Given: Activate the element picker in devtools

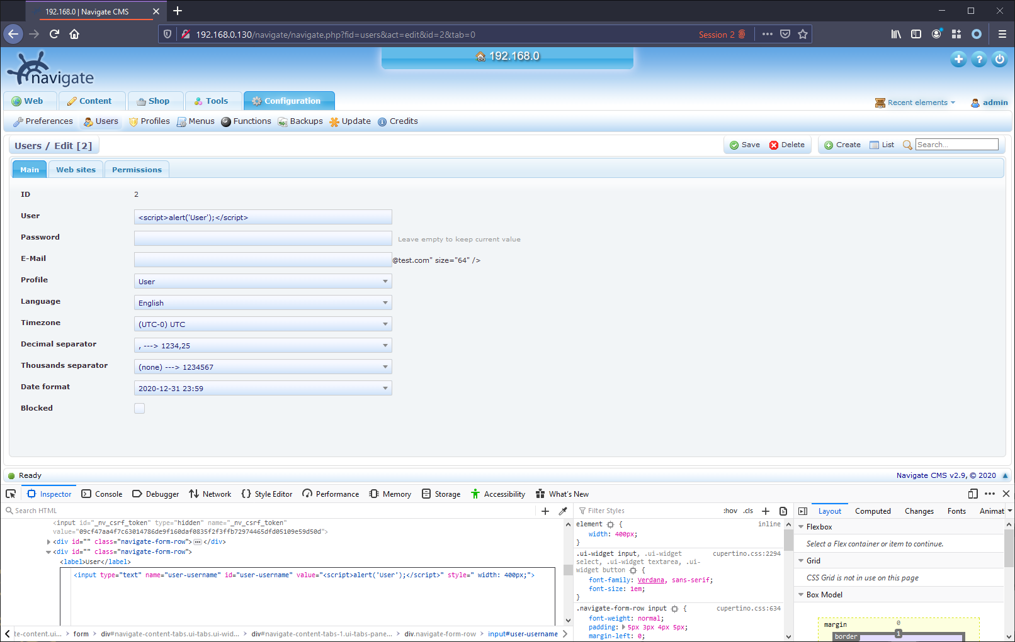Looking at the screenshot, I should click(x=11, y=494).
